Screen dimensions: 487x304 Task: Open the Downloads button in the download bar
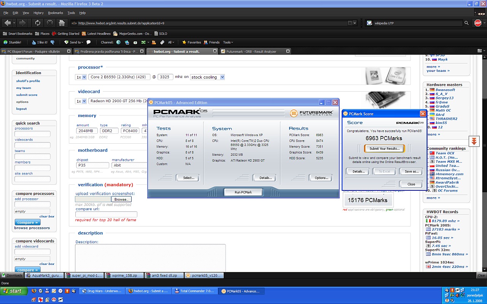[x=12, y=275]
